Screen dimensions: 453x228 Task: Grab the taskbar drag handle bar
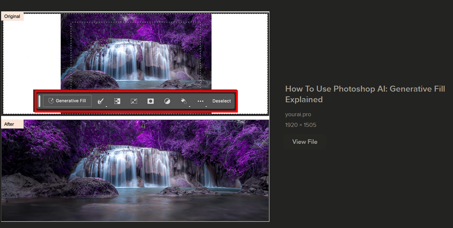point(40,101)
